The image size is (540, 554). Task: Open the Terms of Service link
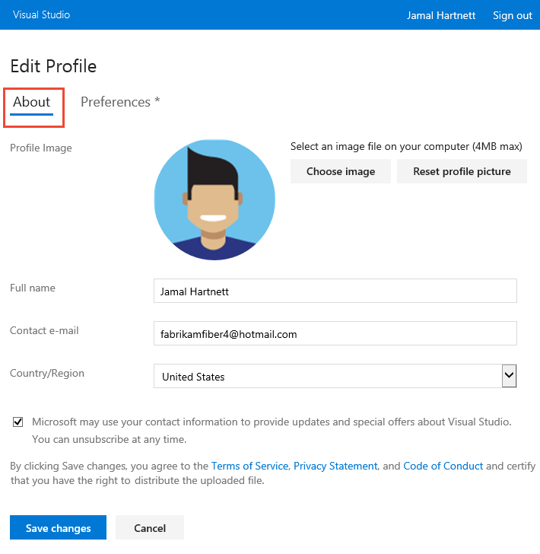pos(249,466)
